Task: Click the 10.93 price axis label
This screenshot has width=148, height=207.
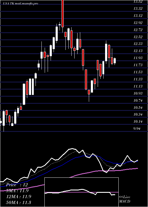Action: (138, 93)
